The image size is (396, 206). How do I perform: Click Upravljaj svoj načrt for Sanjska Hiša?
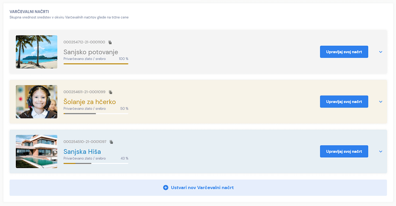[344, 151]
